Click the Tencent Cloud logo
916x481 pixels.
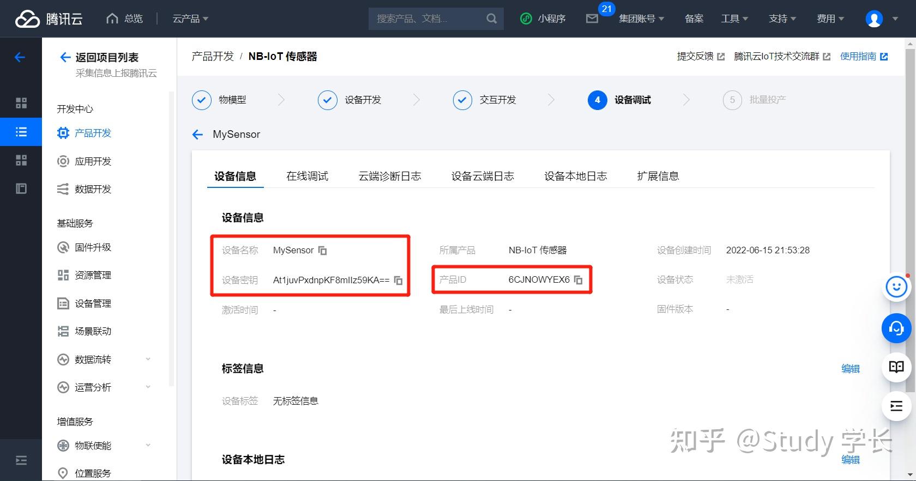49,19
